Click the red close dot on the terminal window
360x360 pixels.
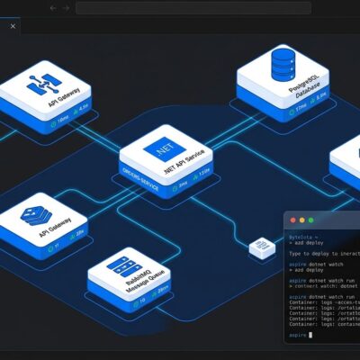click(292, 220)
